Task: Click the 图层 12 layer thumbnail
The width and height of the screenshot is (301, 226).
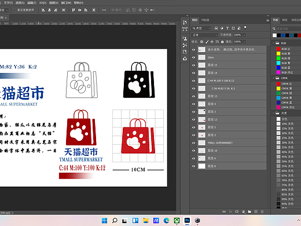Action: (x=202, y=119)
